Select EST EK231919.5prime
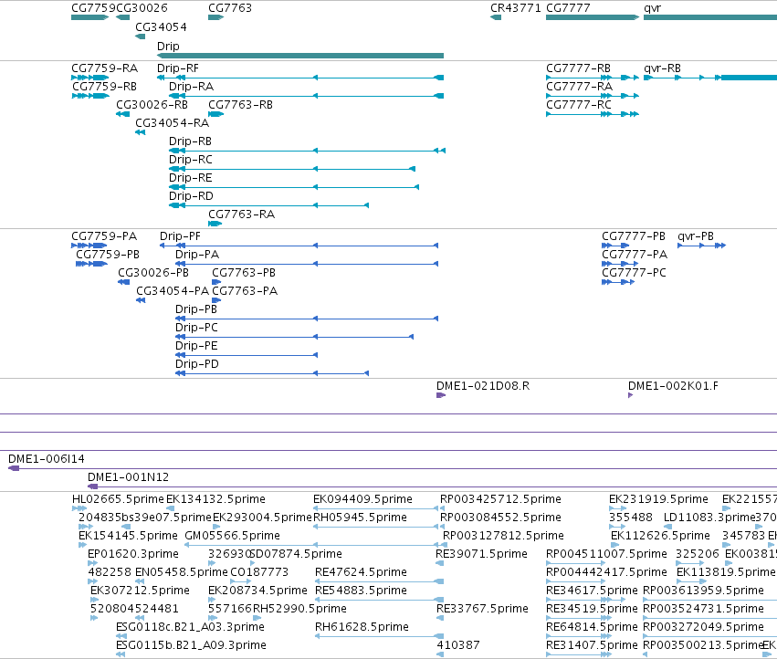Screen dimensions: 777x659 click(658, 499)
